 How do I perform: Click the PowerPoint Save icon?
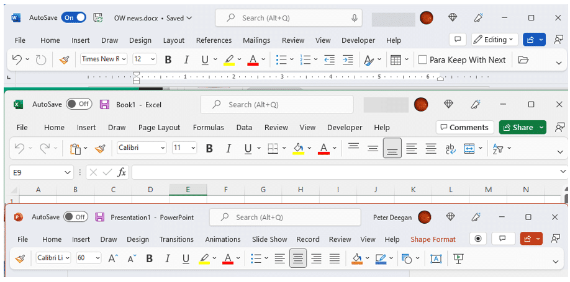coord(99,217)
